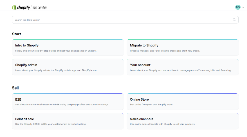Image resolution: width=247 pixels, height=137 pixels.
Task: Click the Shopify help center logo
Action: [30, 7]
